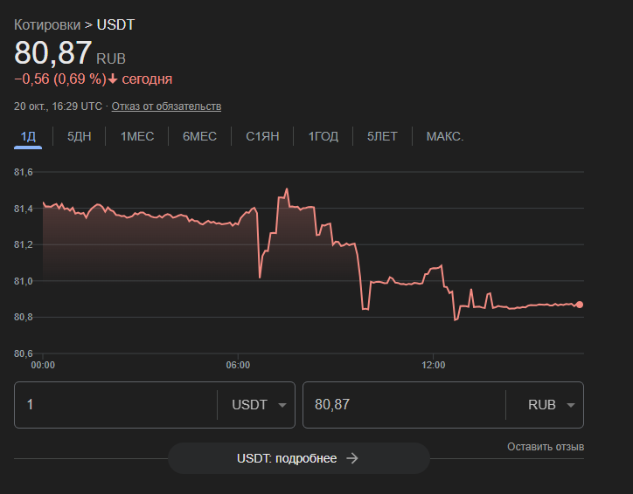Click the Котировки breadcrumb link
Image resolution: width=633 pixels, height=494 pixels.
[x=47, y=24]
